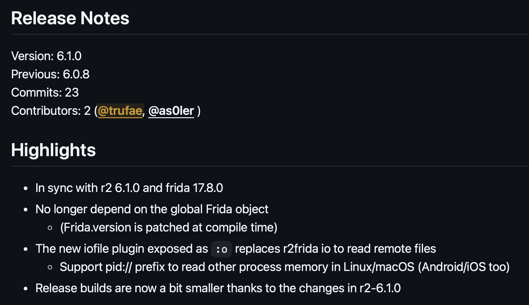The height and width of the screenshot is (305, 529).
Task: Click "No longer depend on the global Frida object"
Action: point(152,209)
